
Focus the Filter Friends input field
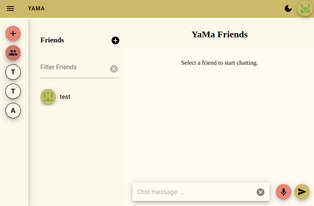click(x=74, y=68)
